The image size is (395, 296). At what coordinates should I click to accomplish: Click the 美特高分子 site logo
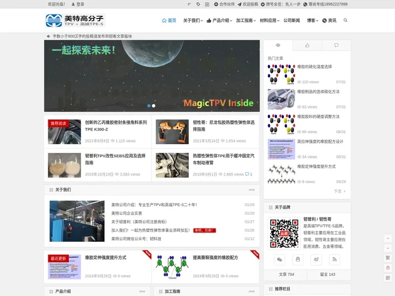coord(75,20)
